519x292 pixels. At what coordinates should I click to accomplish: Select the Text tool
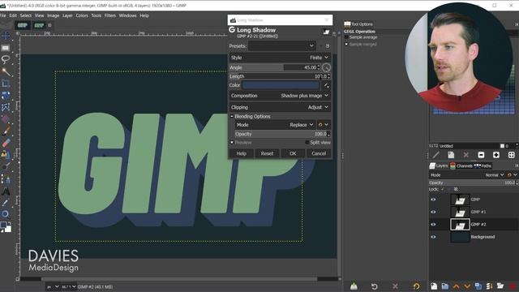click(6, 191)
